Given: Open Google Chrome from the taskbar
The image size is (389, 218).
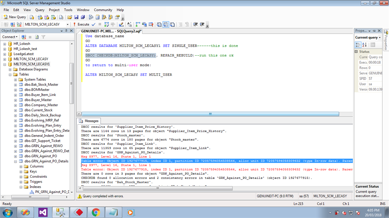Looking at the screenshot, I should (x=96, y=213).
